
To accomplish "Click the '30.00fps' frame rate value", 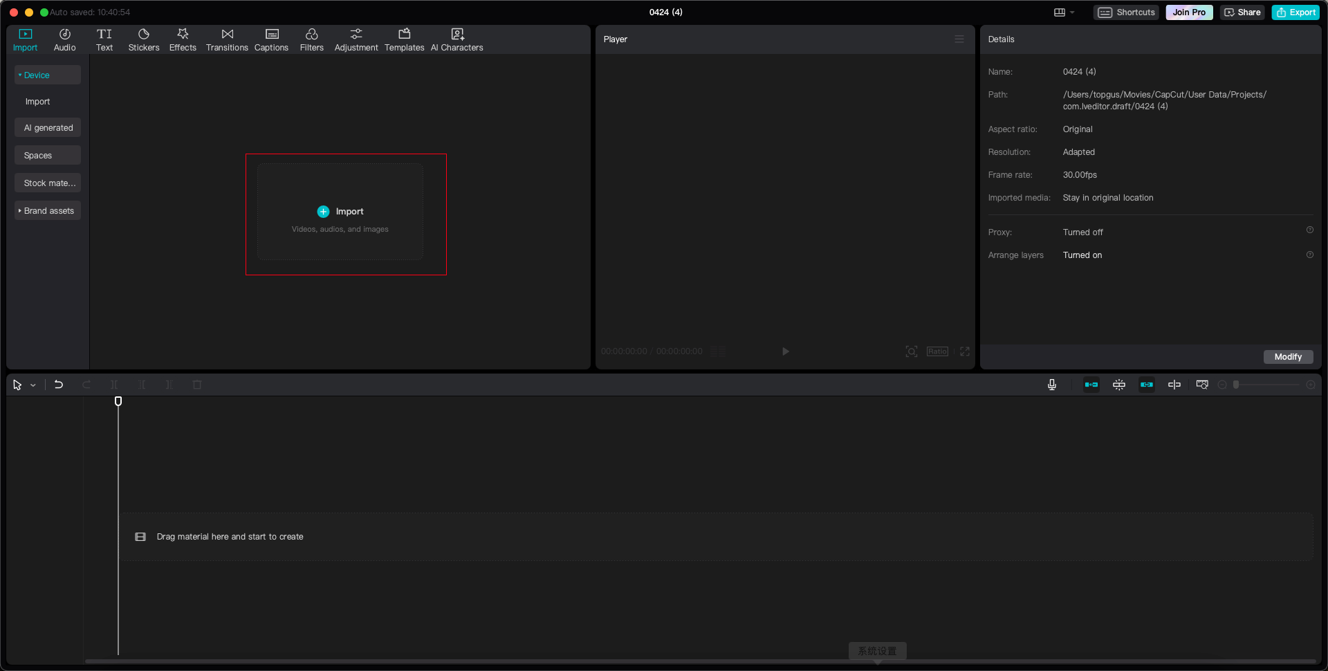I will coord(1080,175).
